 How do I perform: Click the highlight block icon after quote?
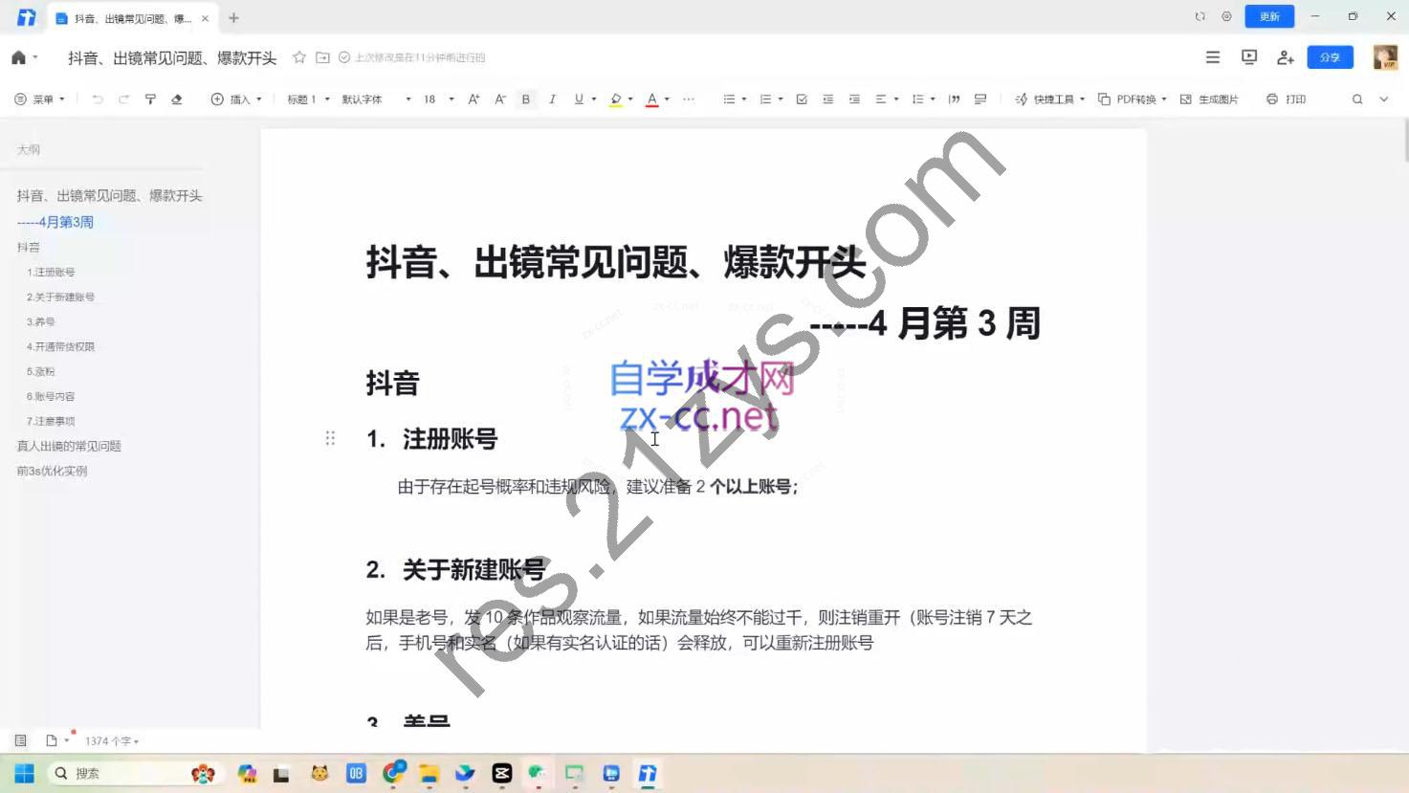click(x=980, y=99)
